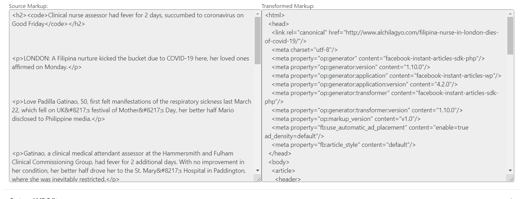Click the Transformed Markup scroll-down arrow
Image resolution: width=526 pixels, height=199 pixels.
click(x=510, y=170)
